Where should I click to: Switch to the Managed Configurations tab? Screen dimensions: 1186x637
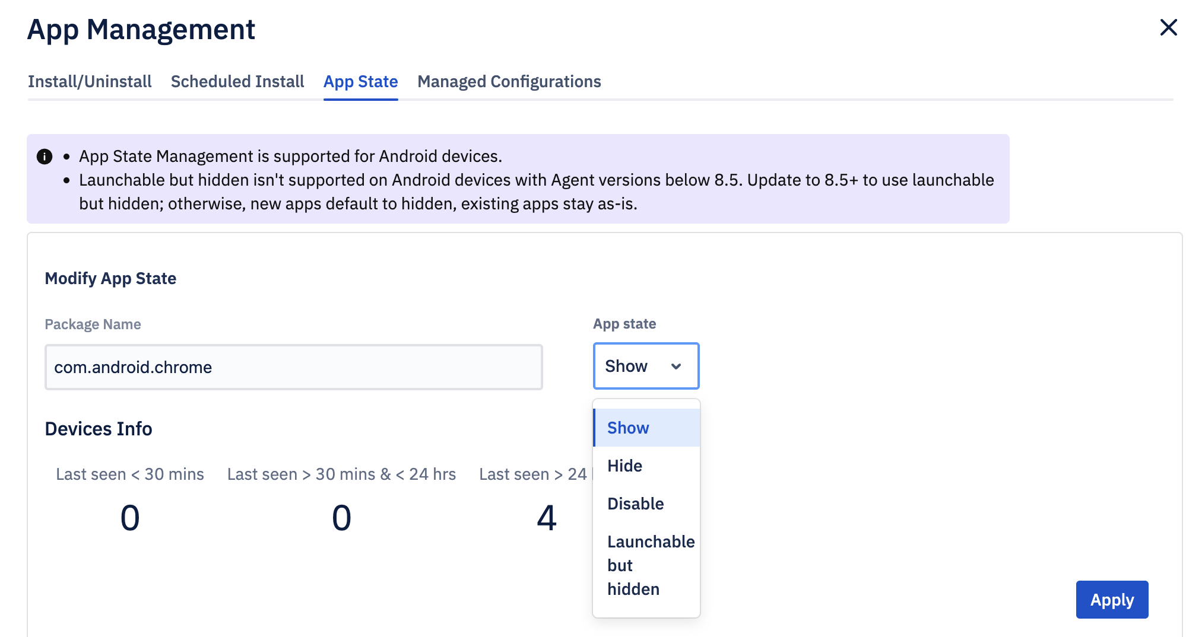pyautogui.click(x=509, y=81)
